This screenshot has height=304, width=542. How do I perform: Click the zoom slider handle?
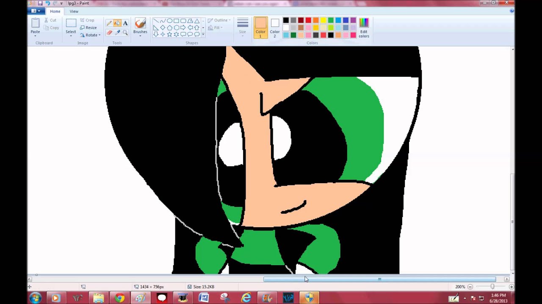[x=492, y=287]
